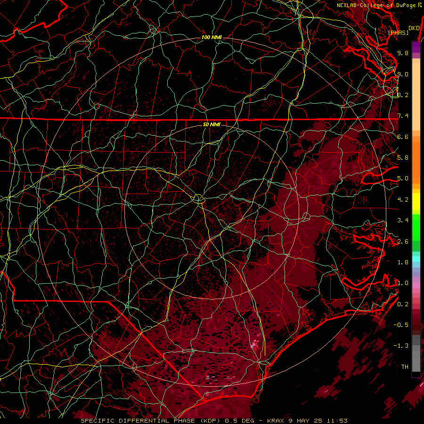This screenshot has height=424, width=424.
Task: Click the "50 NMI" range ring label
Action: coord(212,124)
